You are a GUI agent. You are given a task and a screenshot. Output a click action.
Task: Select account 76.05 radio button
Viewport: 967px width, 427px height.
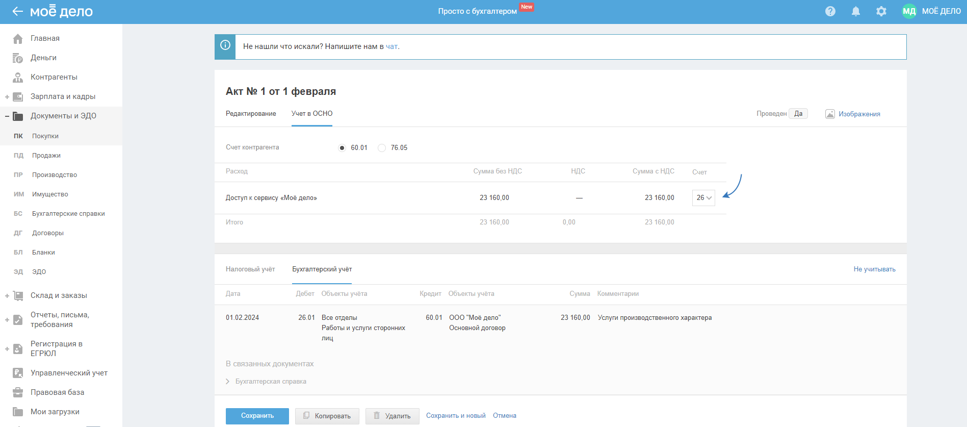tap(382, 148)
